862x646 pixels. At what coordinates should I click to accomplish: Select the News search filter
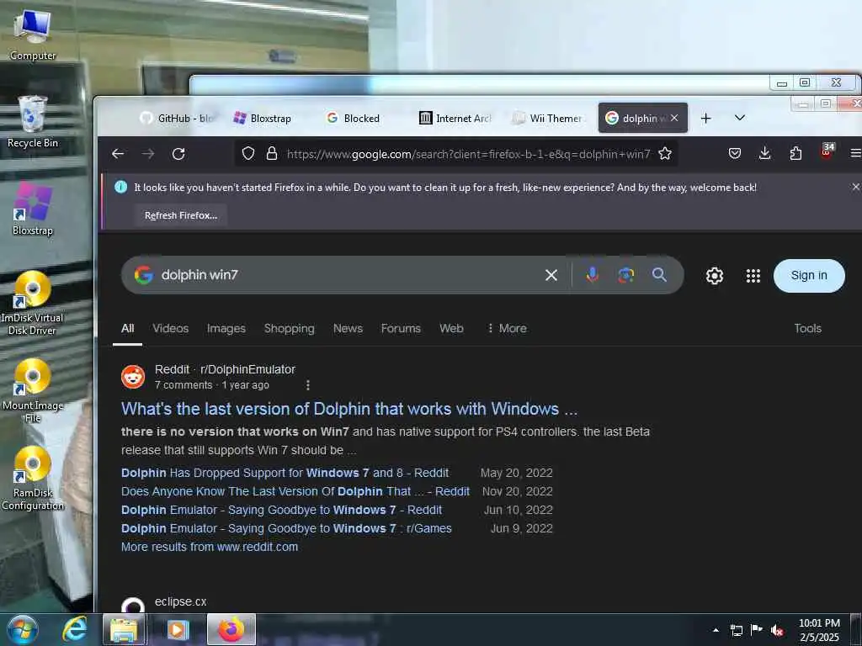(x=348, y=329)
